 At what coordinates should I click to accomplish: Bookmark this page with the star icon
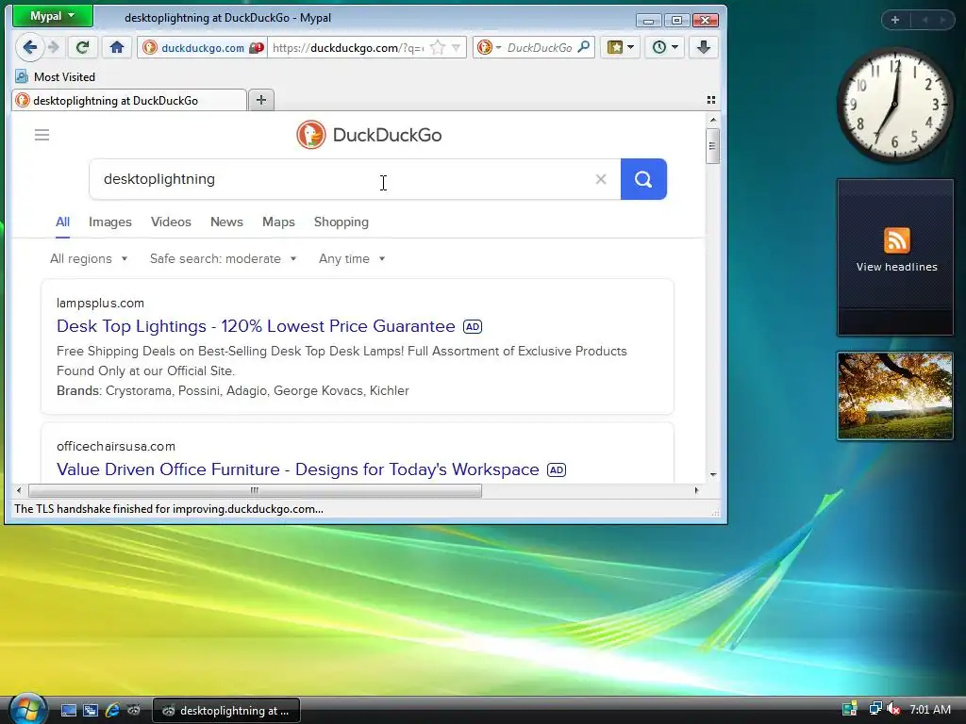coord(438,47)
